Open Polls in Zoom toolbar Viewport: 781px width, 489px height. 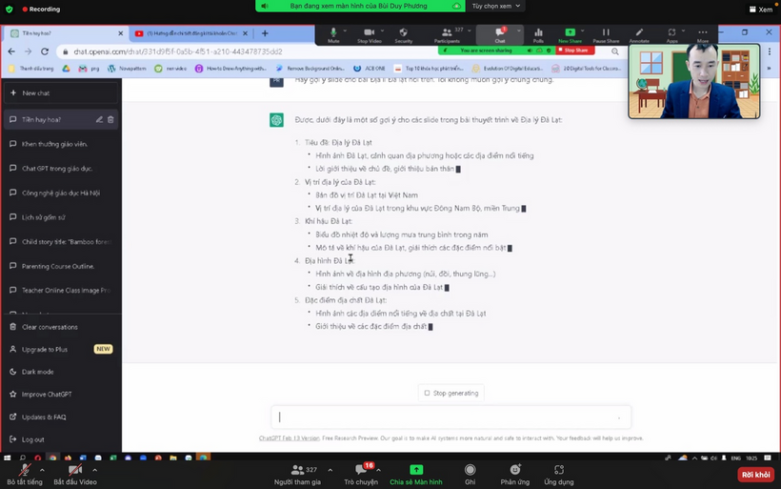point(538,35)
